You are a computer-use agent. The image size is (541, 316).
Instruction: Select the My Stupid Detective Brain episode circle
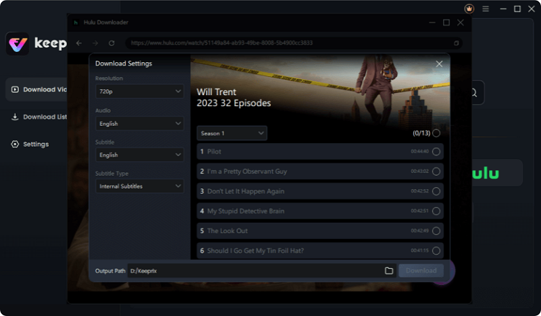point(436,211)
